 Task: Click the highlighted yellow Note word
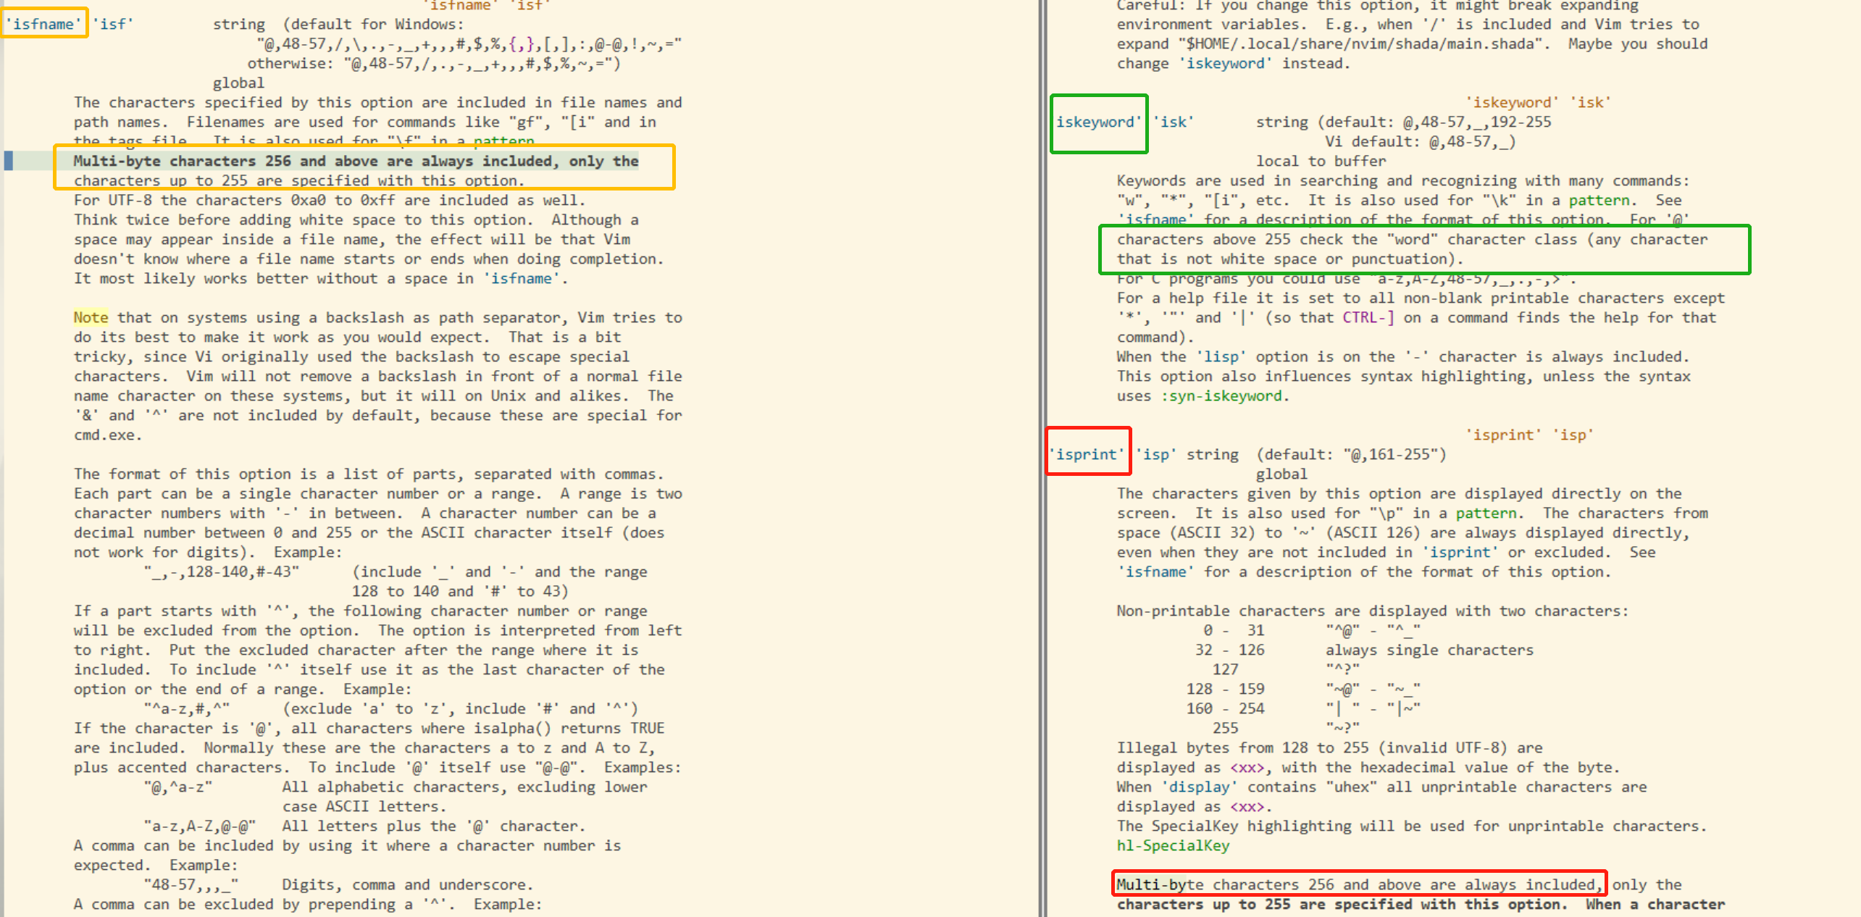point(91,317)
